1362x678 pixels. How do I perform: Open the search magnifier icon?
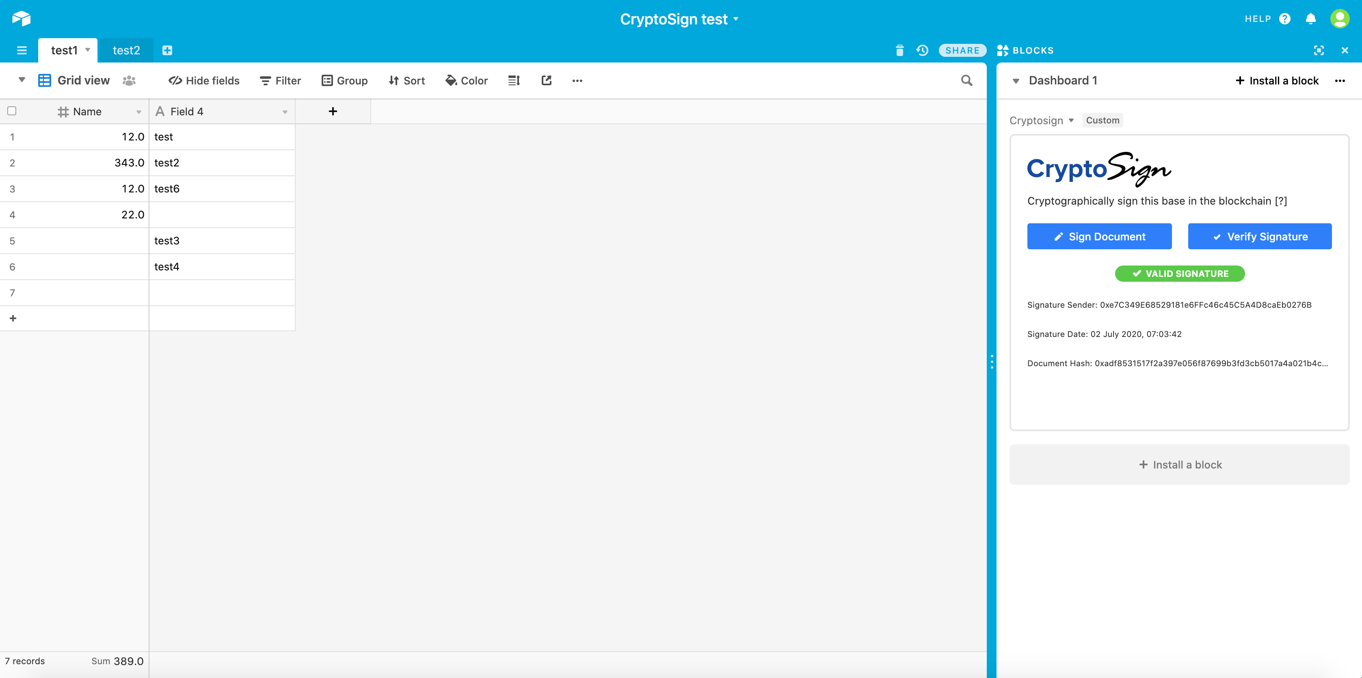click(966, 80)
